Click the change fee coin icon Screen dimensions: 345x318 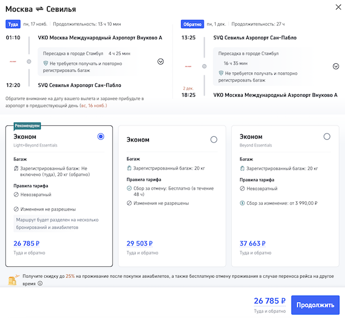point(243,202)
